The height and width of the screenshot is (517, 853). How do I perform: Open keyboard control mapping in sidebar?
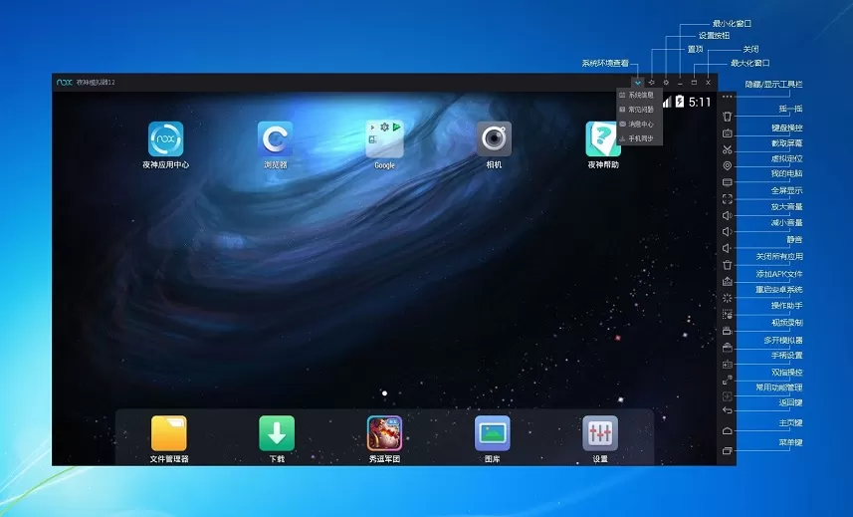(x=728, y=132)
